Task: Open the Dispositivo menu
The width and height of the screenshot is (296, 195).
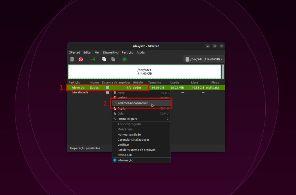Action: 111,53
